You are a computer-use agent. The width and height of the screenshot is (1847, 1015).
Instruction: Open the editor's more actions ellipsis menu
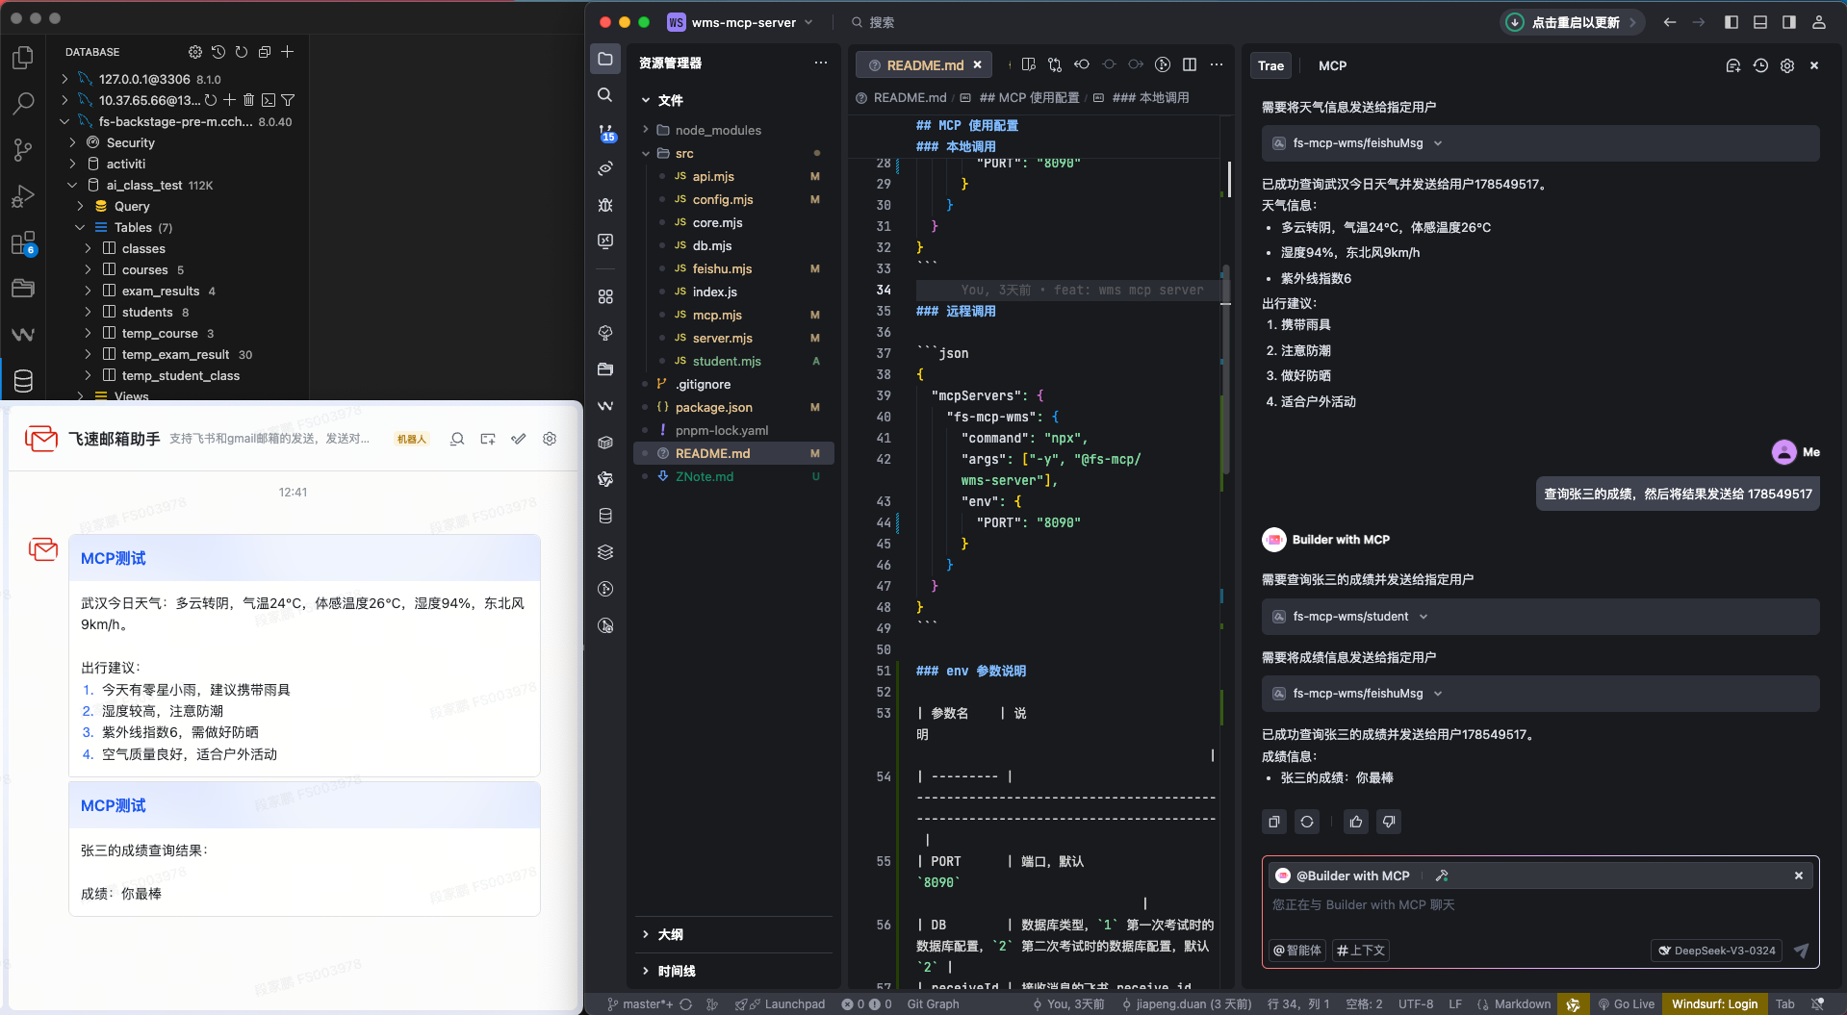[1217, 64]
